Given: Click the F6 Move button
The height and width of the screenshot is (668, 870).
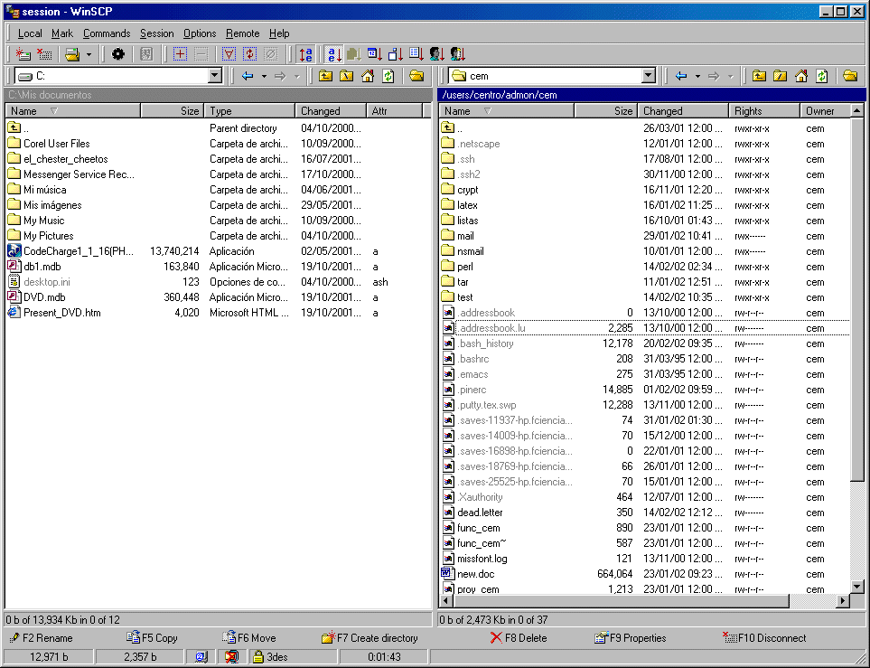Looking at the screenshot, I should 249,638.
